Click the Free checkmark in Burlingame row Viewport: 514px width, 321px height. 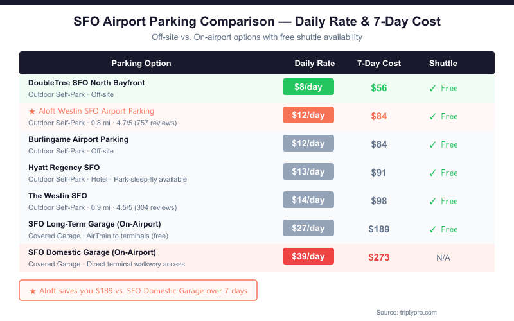point(432,144)
